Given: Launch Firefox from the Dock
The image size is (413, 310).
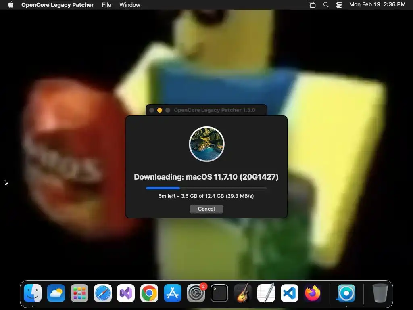Looking at the screenshot, I should point(313,293).
